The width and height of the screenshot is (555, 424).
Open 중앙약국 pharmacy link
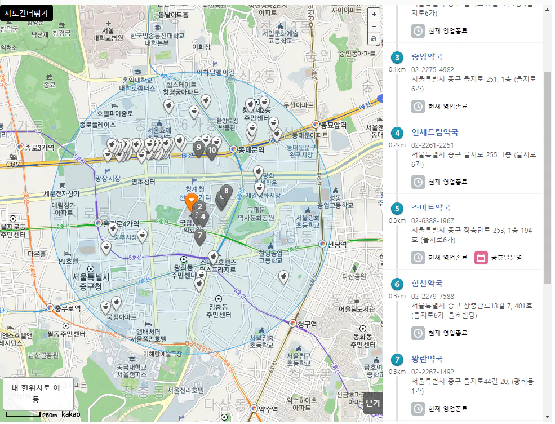(x=427, y=57)
